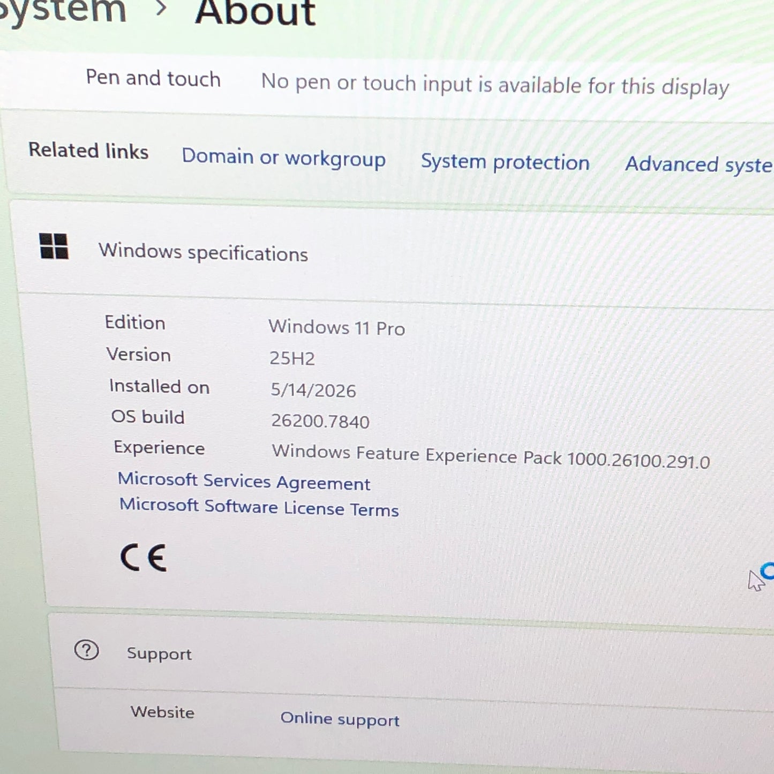Click the 'Installed on' label
Viewport: 774px width, 774px height.
point(160,386)
